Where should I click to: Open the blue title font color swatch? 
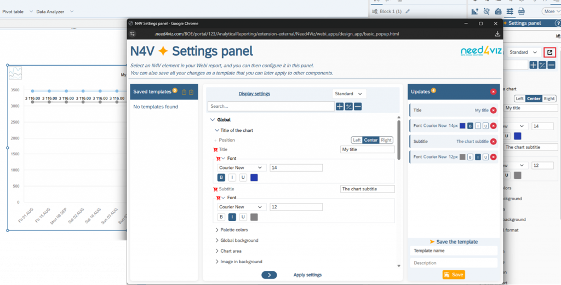(x=254, y=177)
